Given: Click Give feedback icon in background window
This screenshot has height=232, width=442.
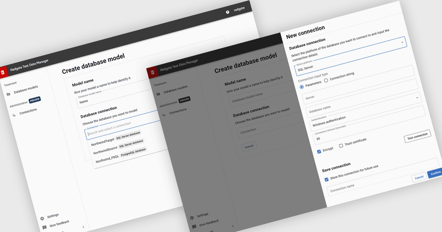Looking at the screenshot, I should (x=44, y=227).
